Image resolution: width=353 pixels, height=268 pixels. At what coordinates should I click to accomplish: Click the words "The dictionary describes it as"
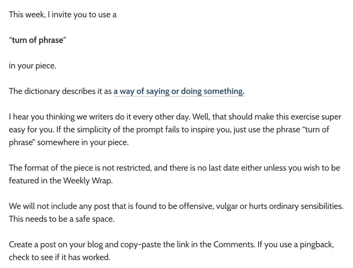(60, 92)
